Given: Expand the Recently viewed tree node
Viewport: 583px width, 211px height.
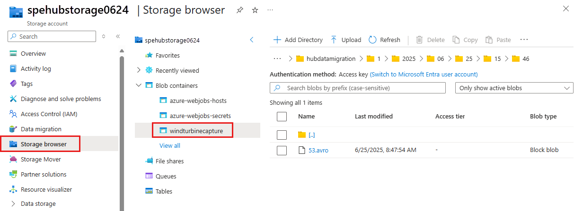Looking at the screenshot, I should pyautogui.click(x=139, y=70).
